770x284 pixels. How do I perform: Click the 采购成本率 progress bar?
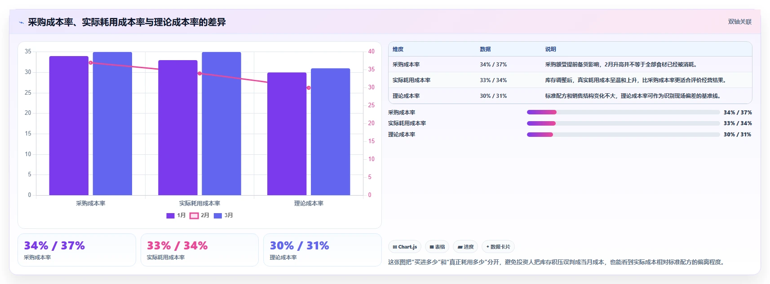623,112
